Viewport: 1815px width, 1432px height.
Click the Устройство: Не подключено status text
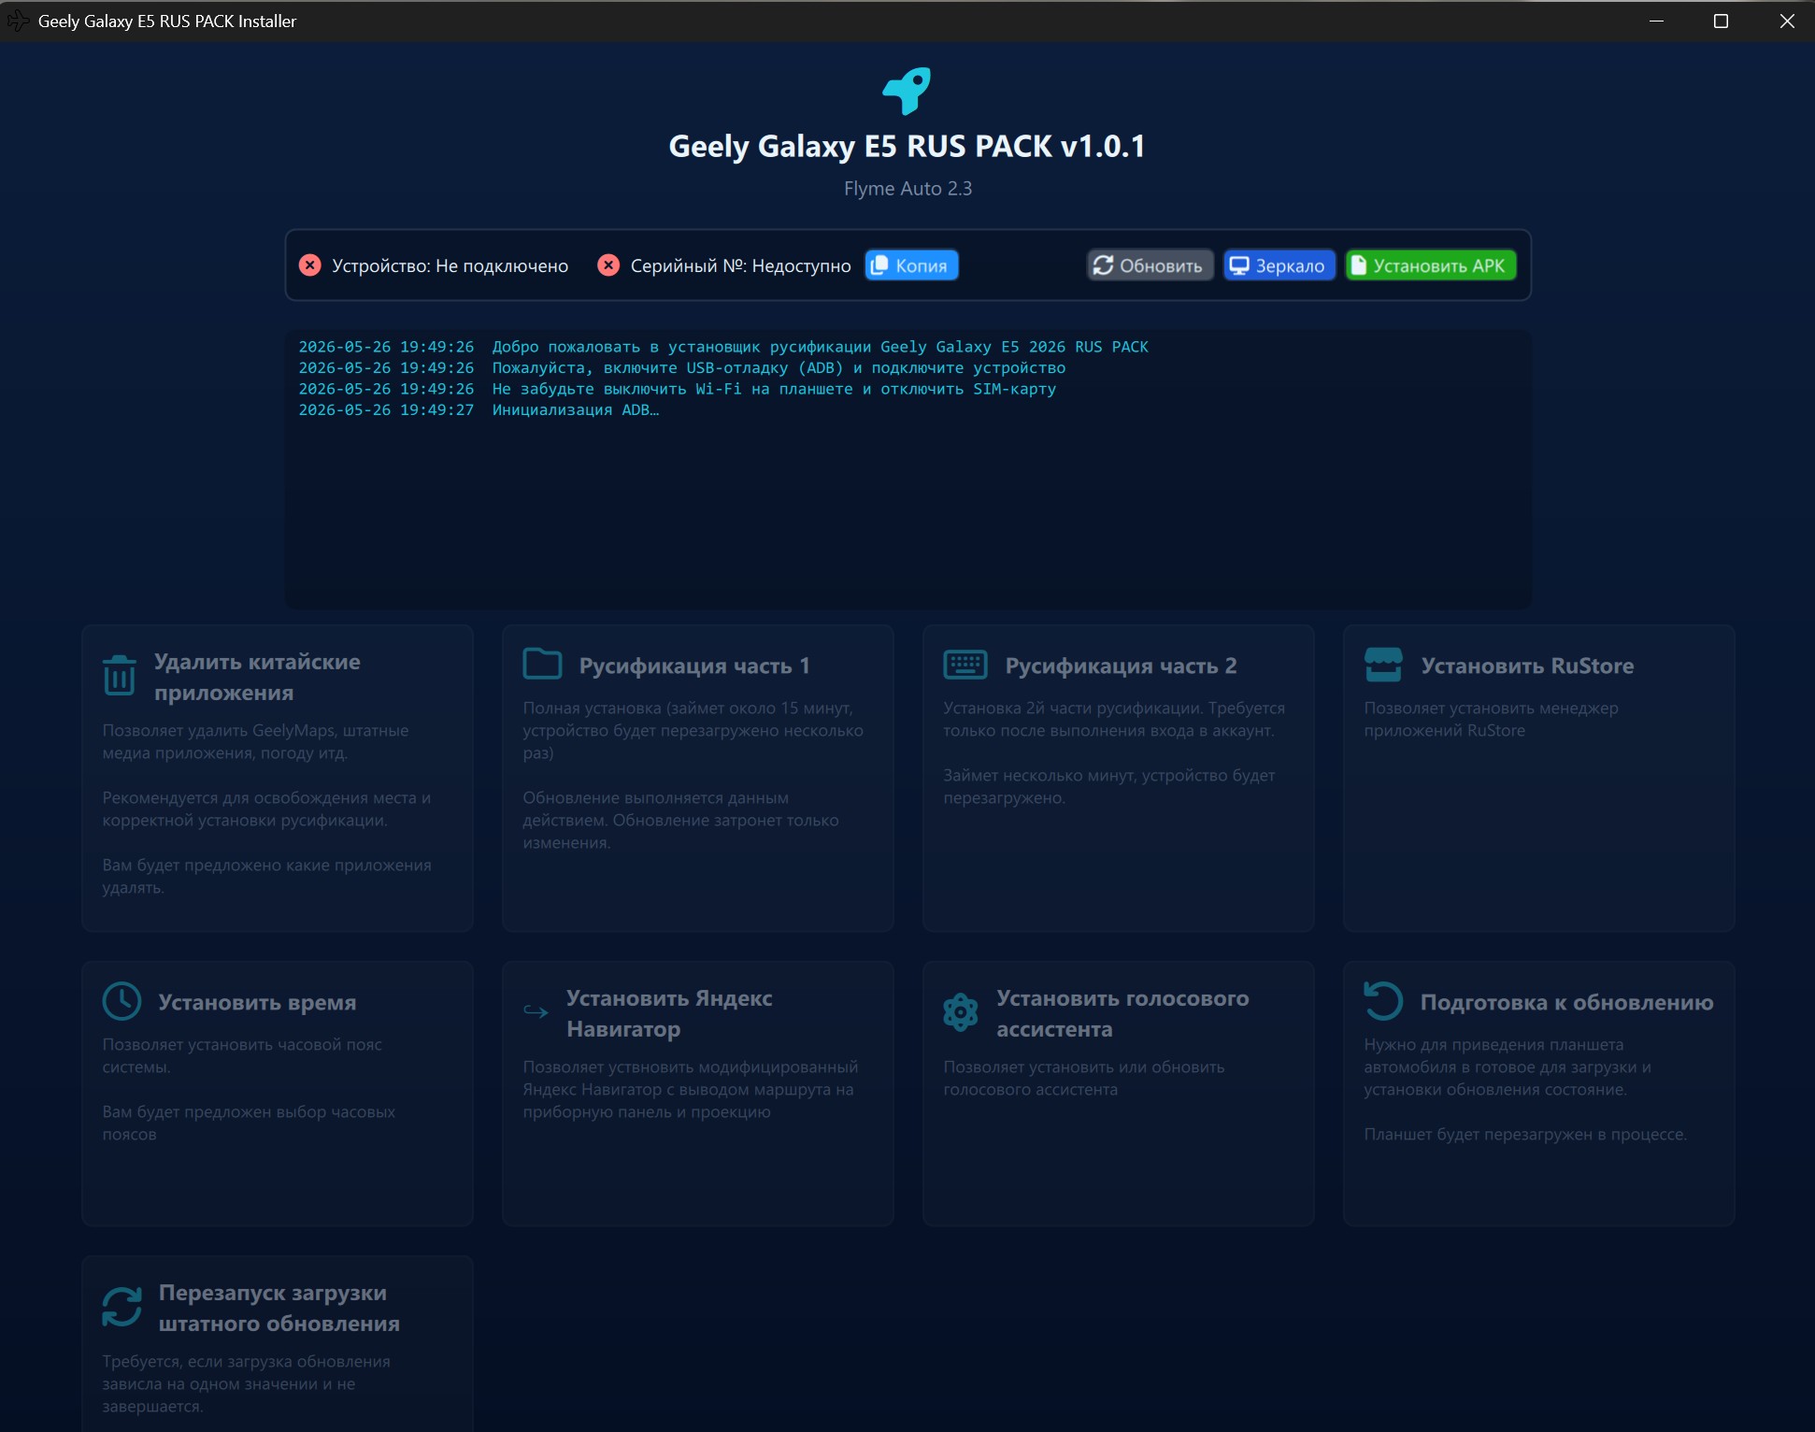click(x=450, y=265)
